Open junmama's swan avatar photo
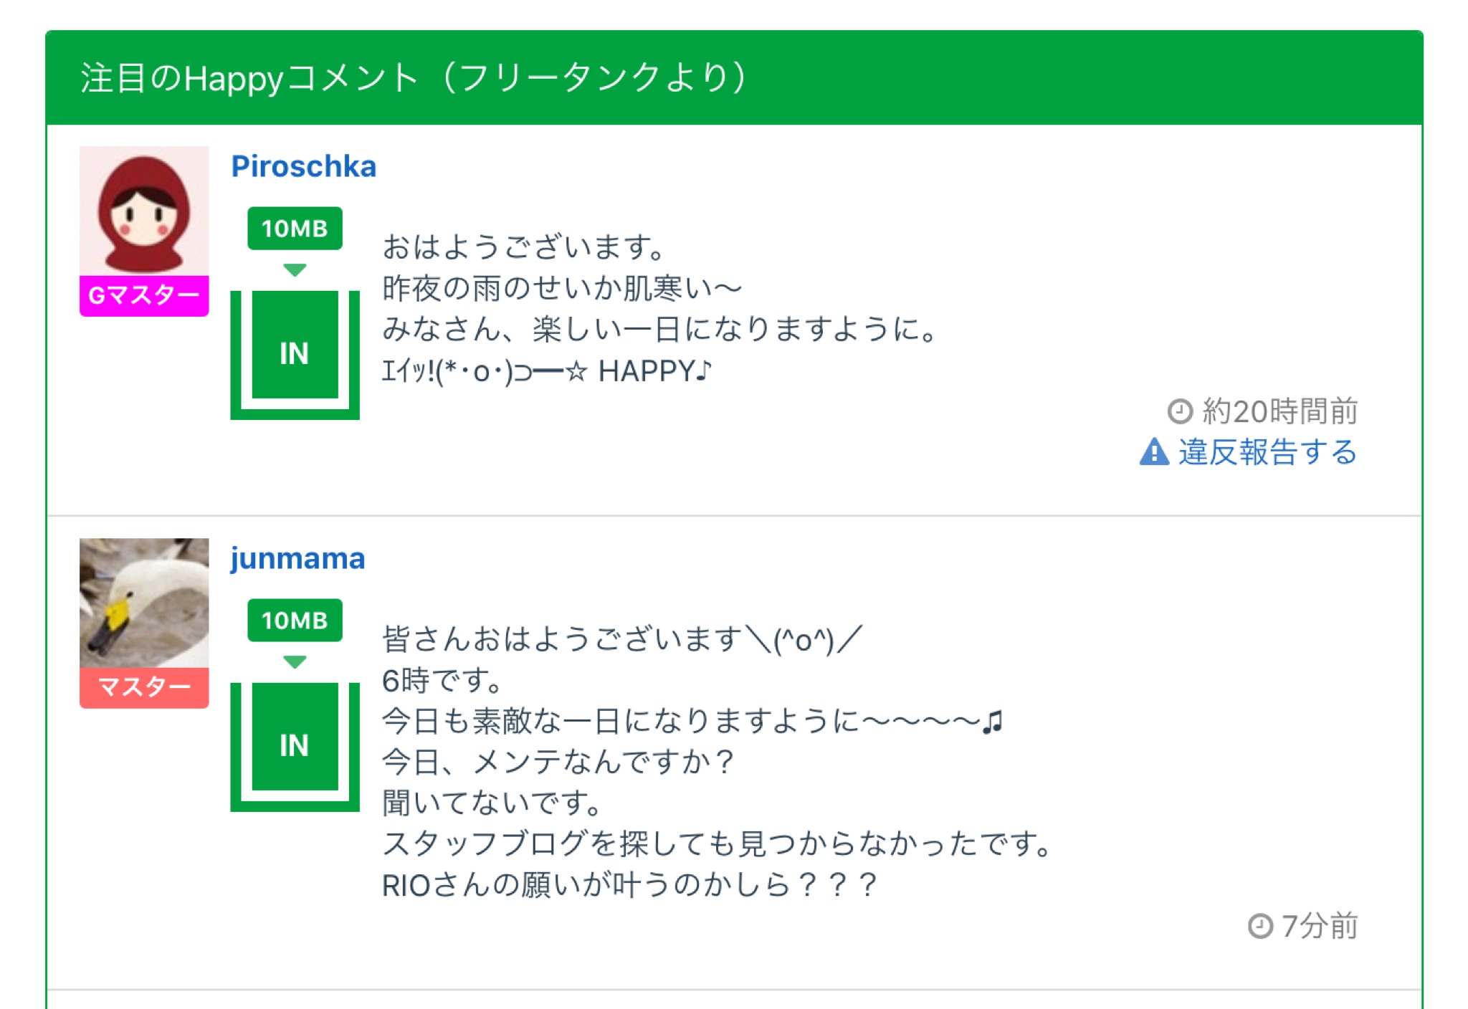 point(144,603)
